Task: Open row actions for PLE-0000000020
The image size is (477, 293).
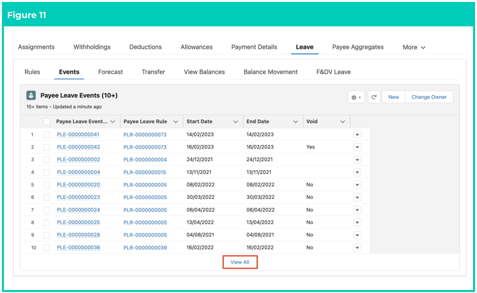Action: pos(357,185)
